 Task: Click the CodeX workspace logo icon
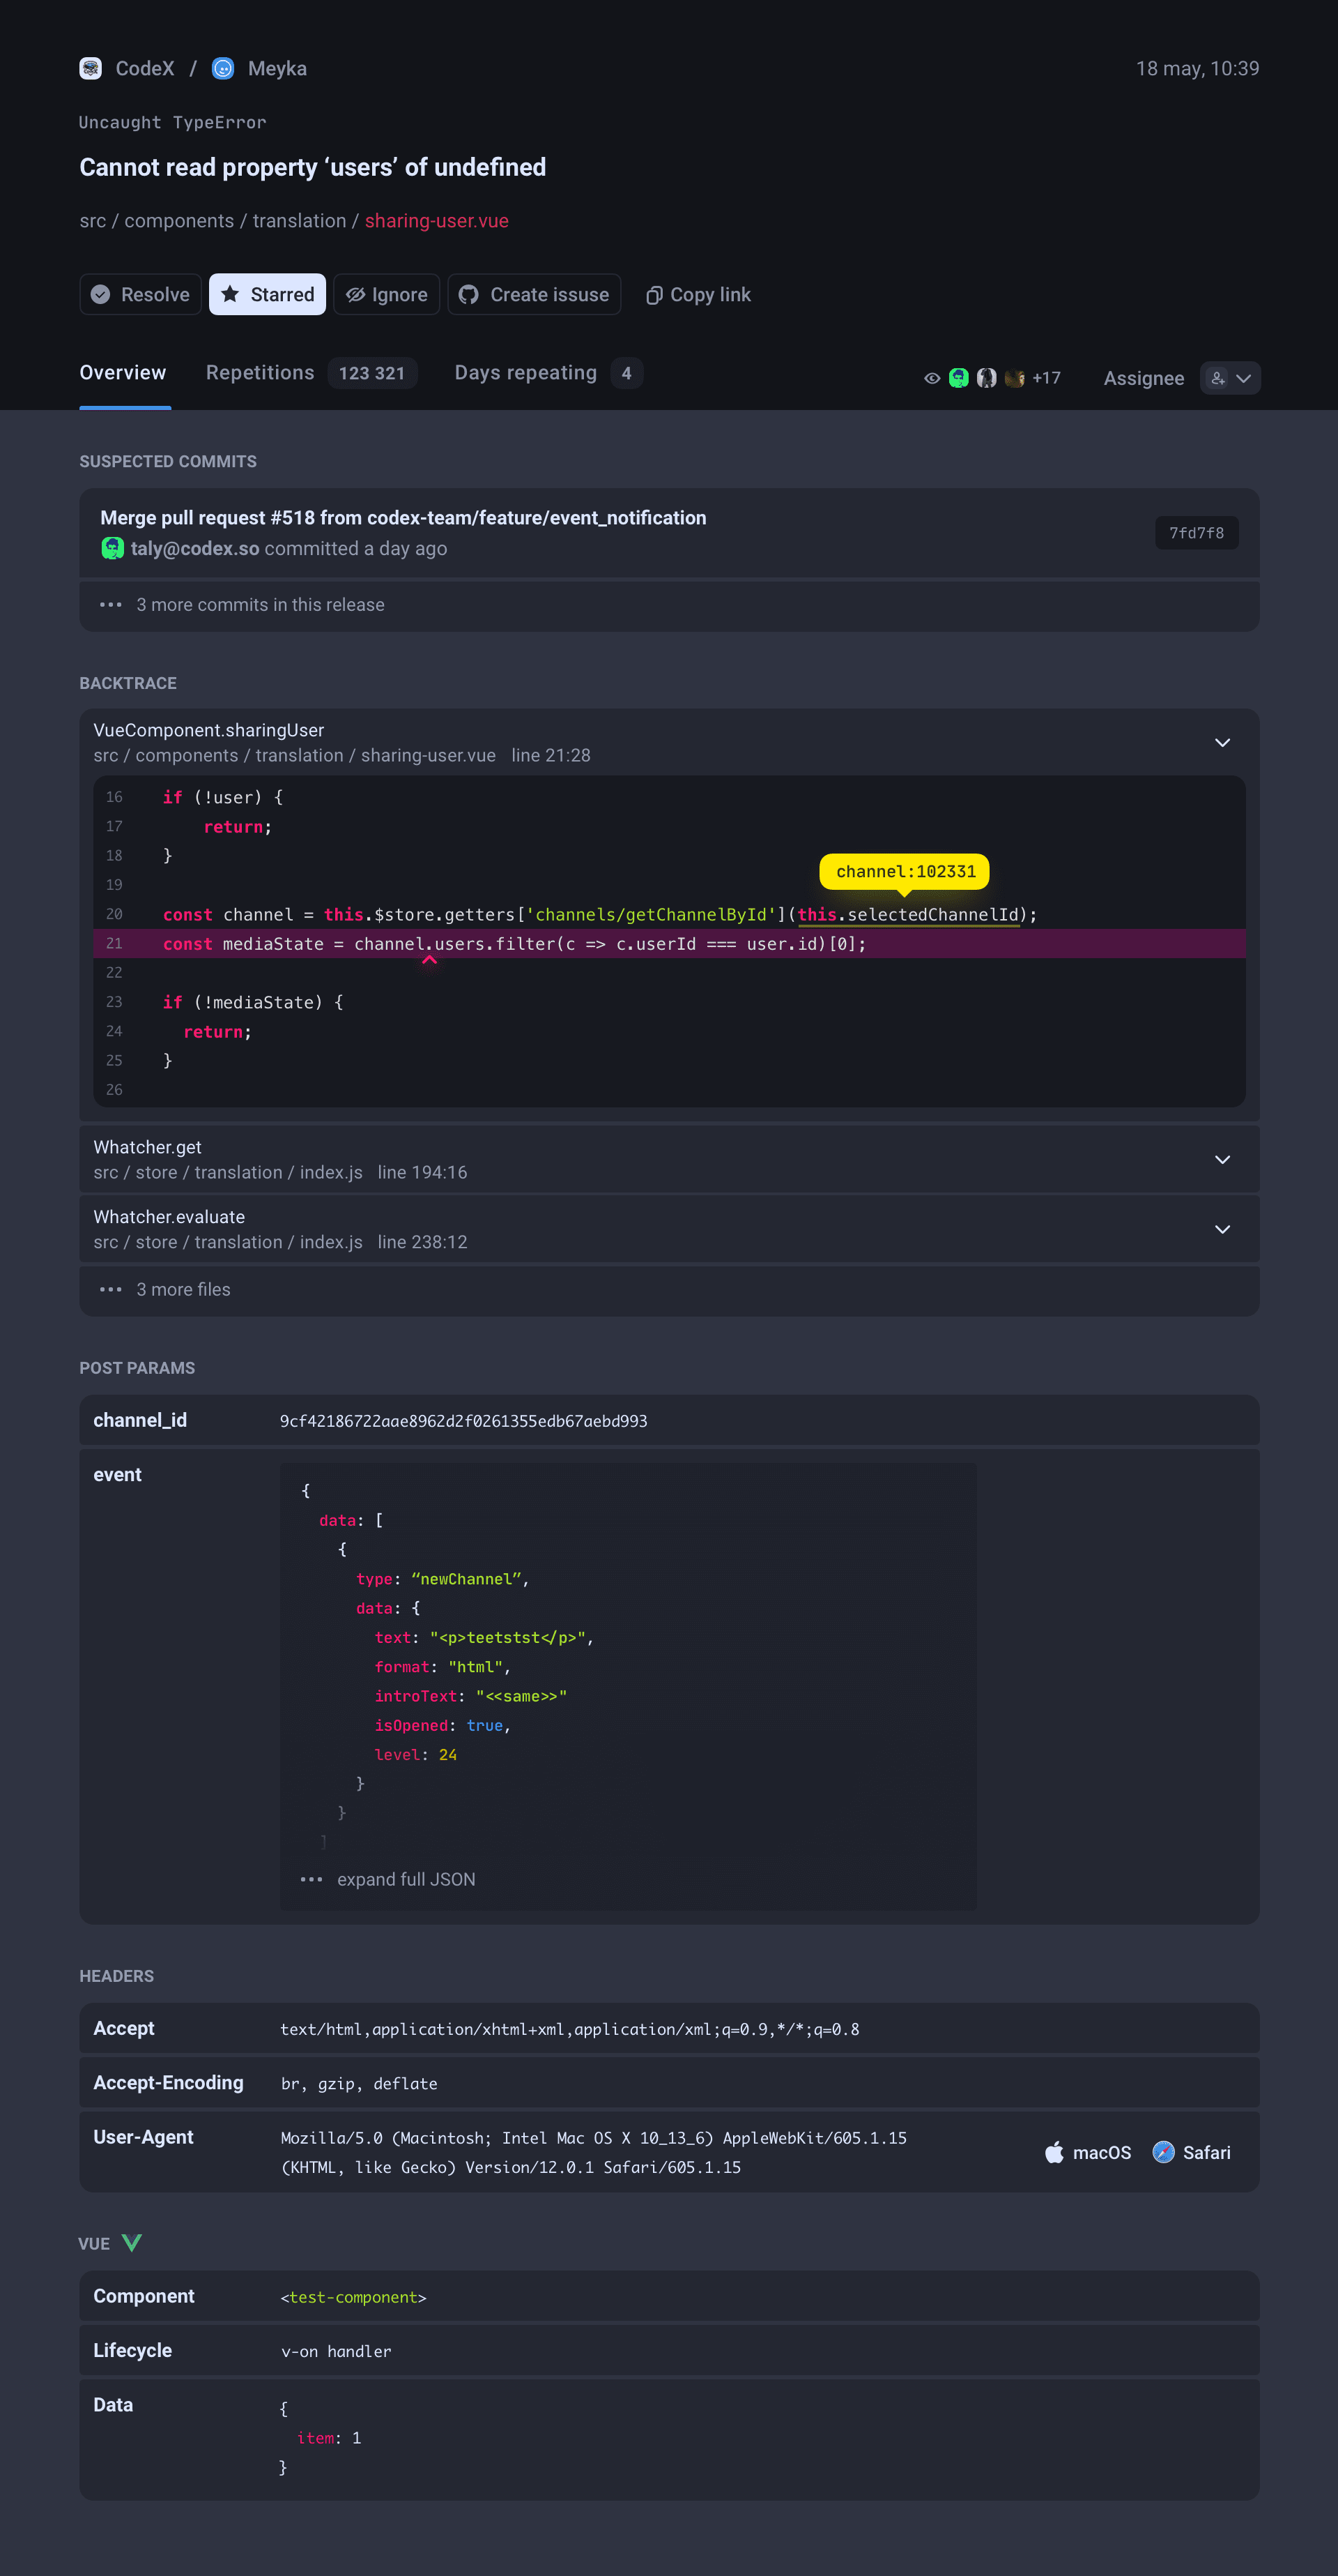[x=90, y=68]
